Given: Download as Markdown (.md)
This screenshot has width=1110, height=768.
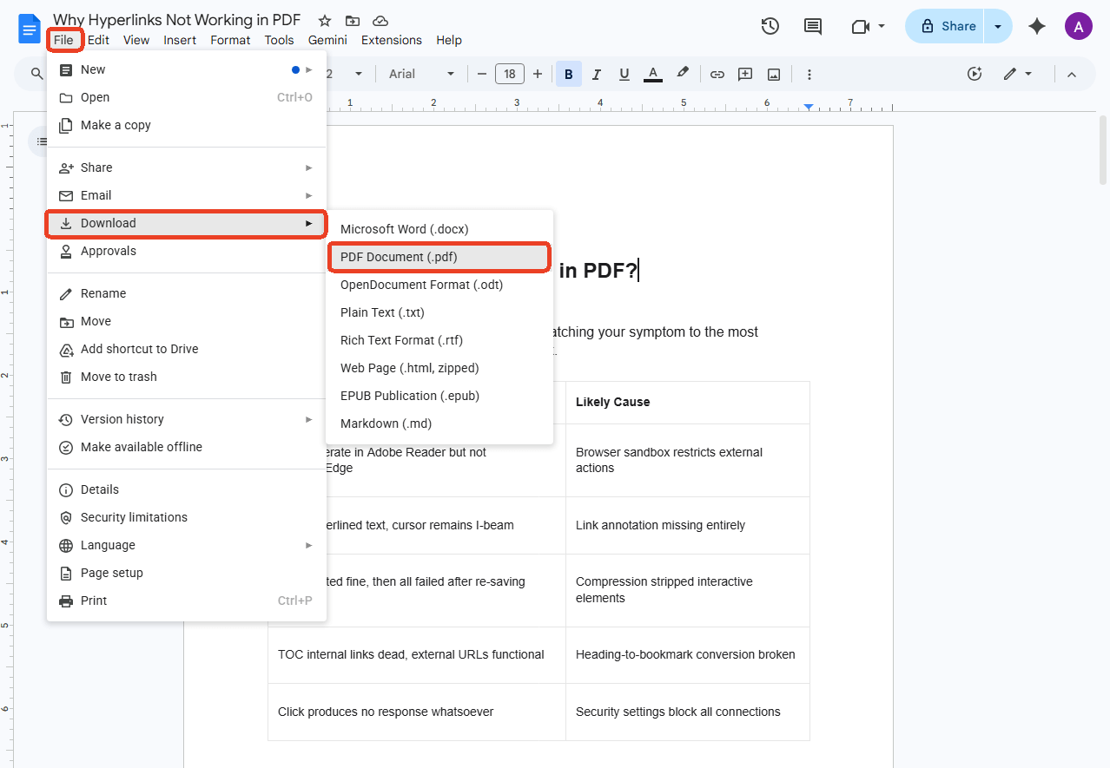Looking at the screenshot, I should (x=439, y=423).
